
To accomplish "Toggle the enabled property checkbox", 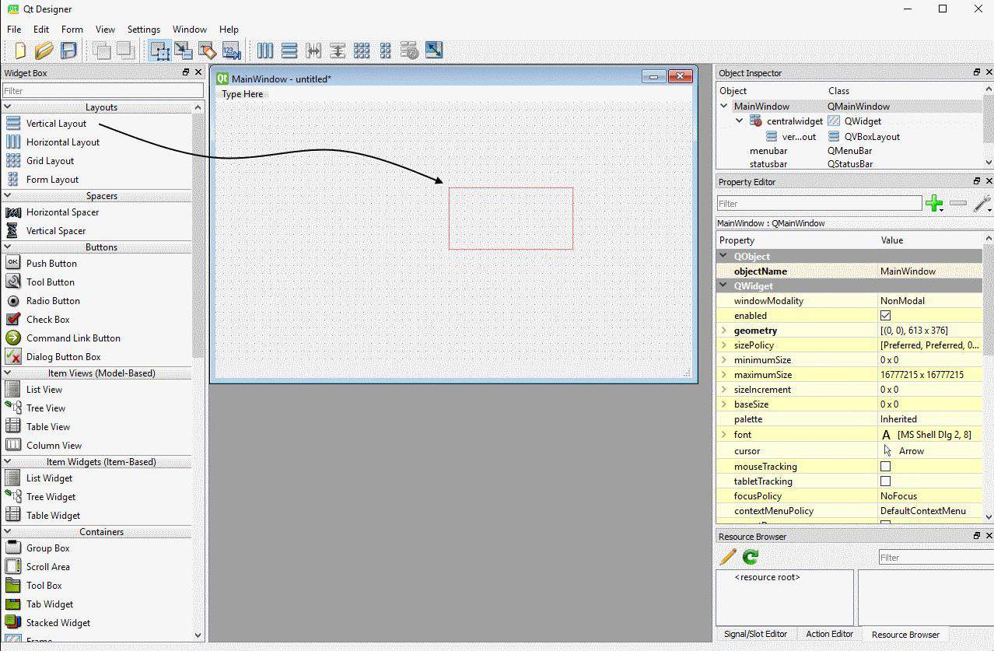I will (x=885, y=316).
